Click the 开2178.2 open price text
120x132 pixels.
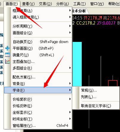point(92,18)
